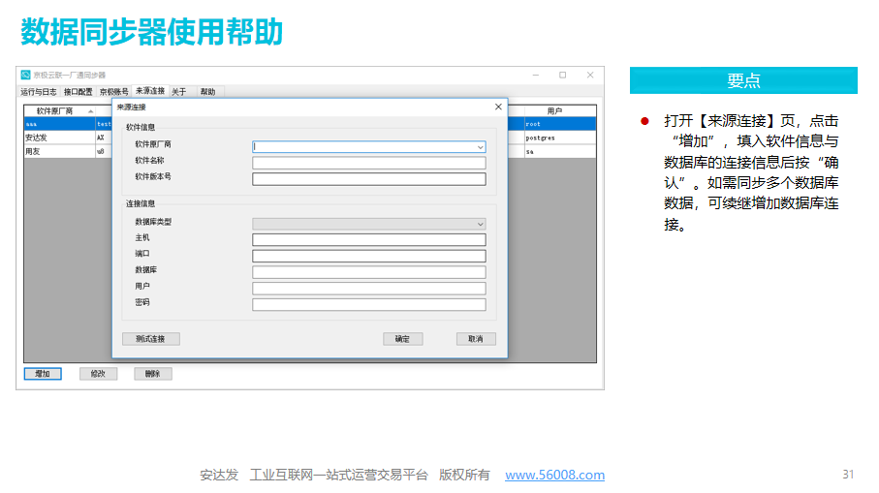Open the 软件原厂商 dropdown
The height and width of the screenshot is (493, 879).
point(480,147)
